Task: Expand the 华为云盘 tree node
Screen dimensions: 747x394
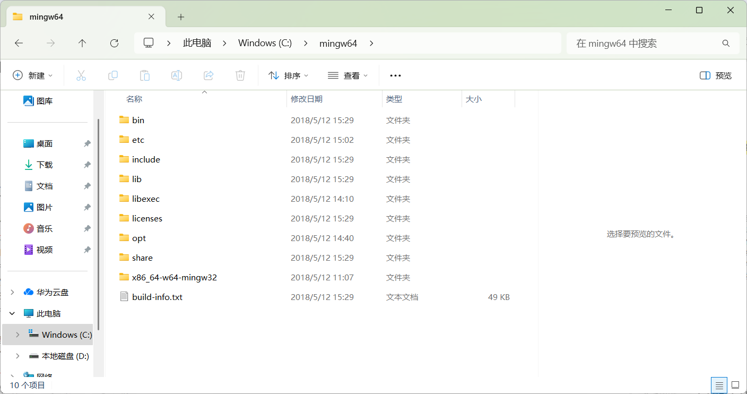Action: (13, 292)
